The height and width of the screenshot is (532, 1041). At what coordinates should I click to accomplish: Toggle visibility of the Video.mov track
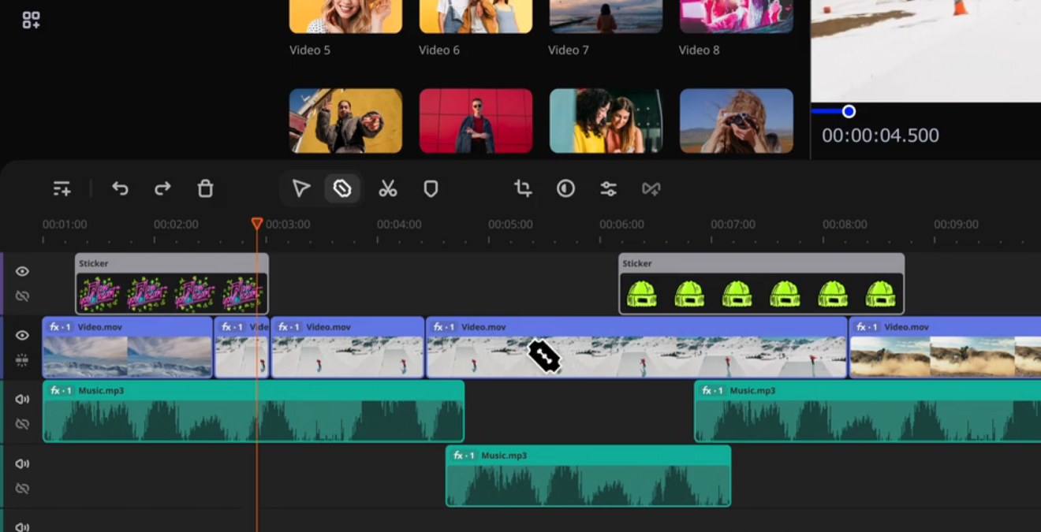pyautogui.click(x=22, y=334)
